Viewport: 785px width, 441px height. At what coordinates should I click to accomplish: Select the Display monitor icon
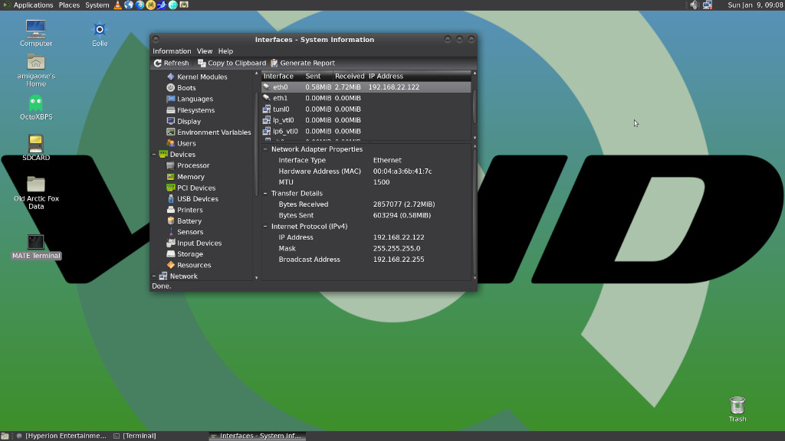(171, 121)
